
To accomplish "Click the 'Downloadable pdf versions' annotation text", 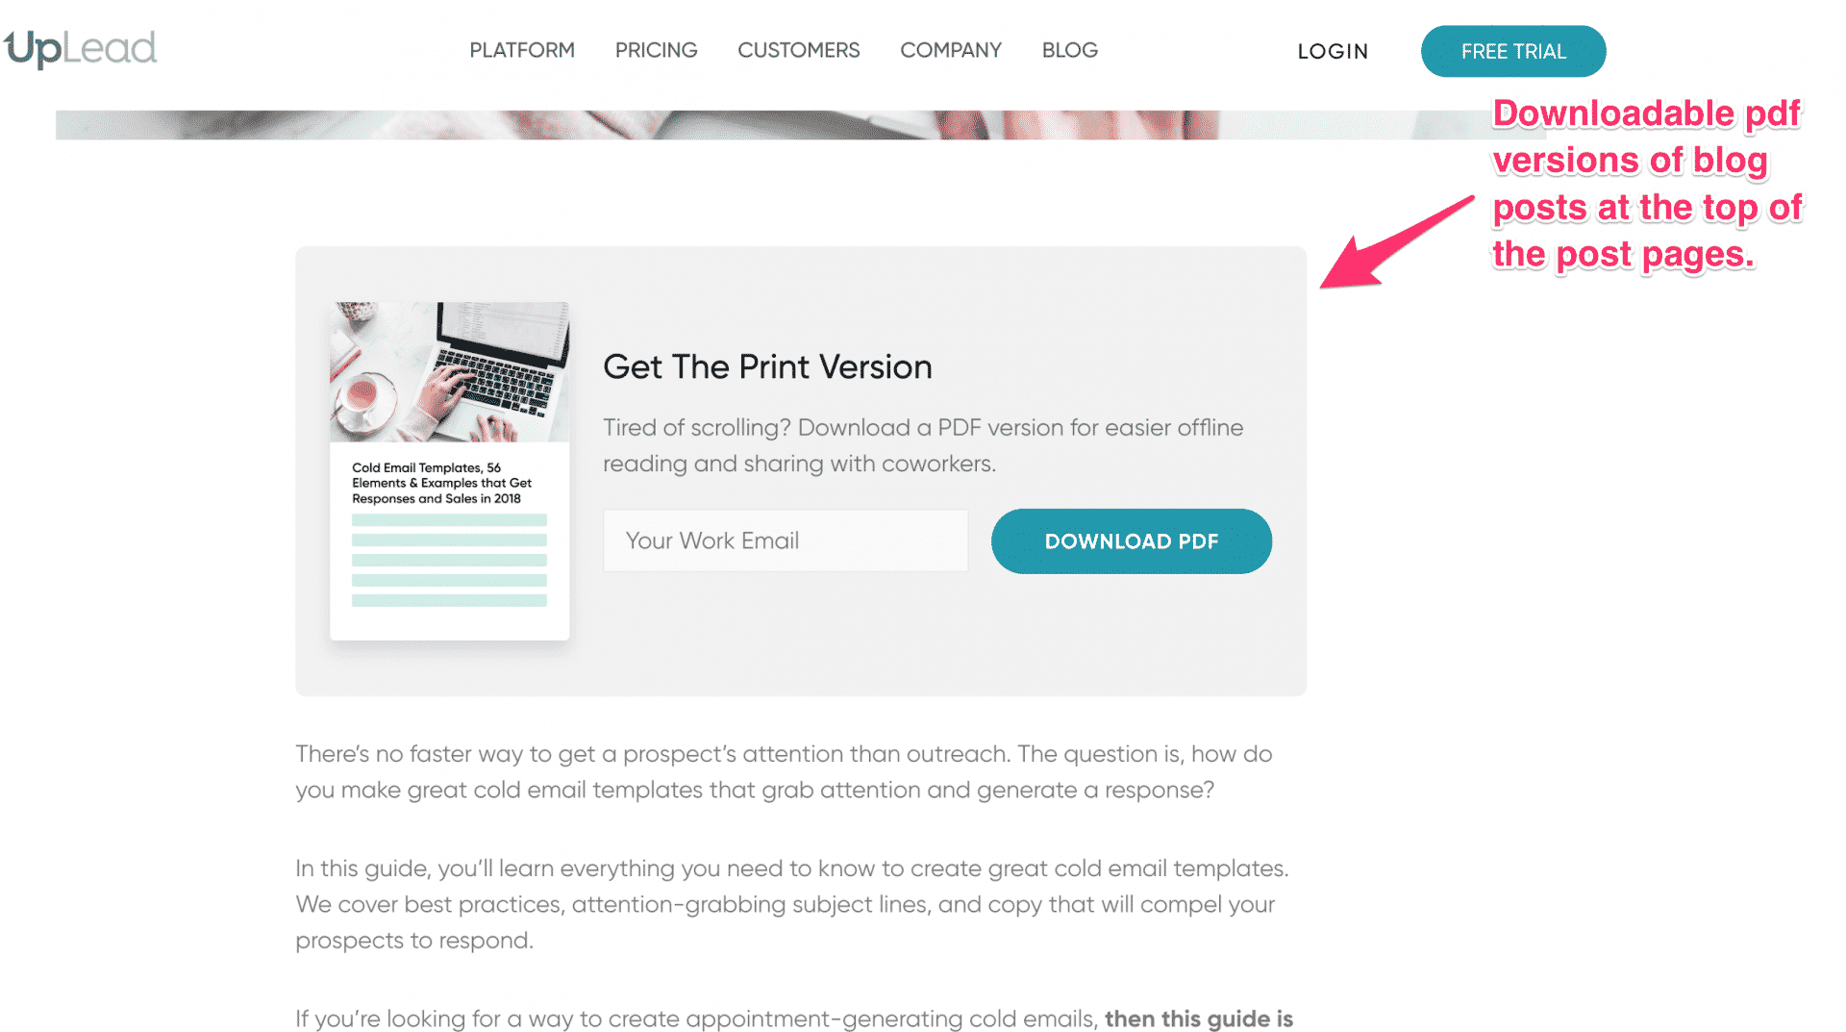I will 1647,184.
